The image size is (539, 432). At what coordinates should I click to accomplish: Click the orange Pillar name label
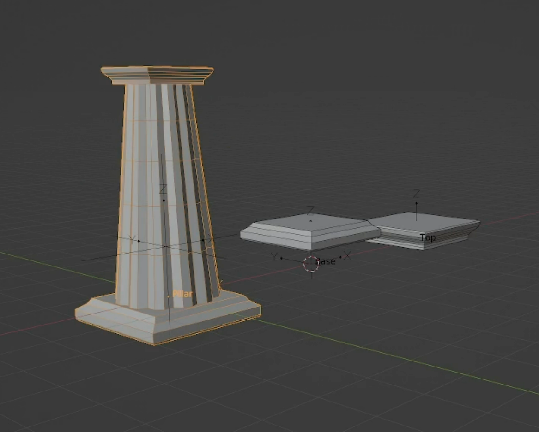tap(182, 294)
